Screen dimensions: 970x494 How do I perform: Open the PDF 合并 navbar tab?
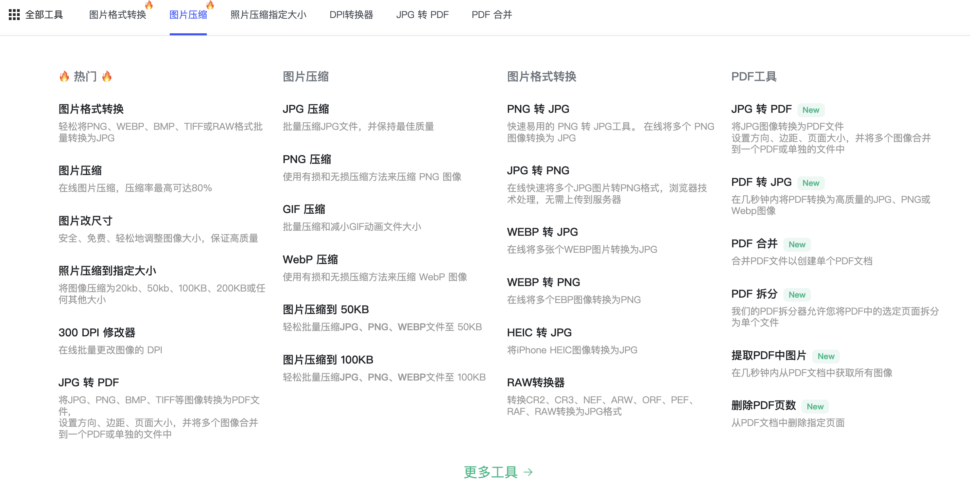tap(492, 15)
